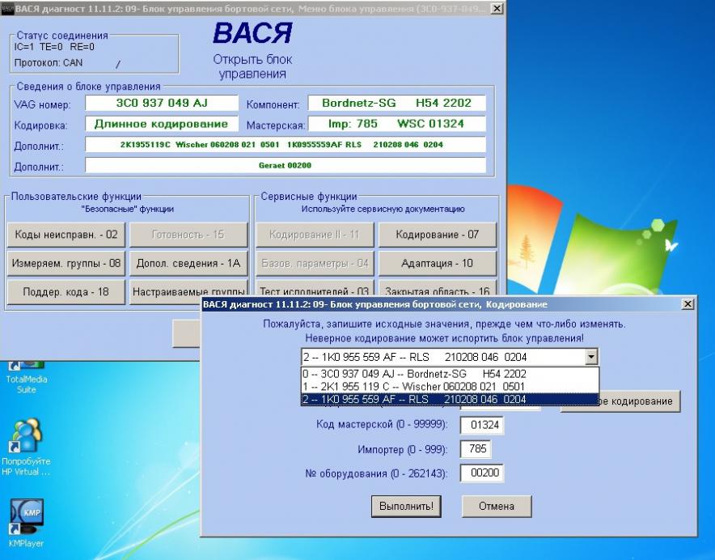Click the № оборудования input field
Viewport: 715px width, 560px height.
pyautogui.click(x=482, y=473)
